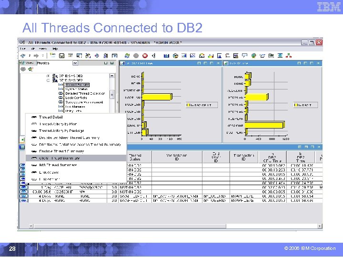343x257 pixels.
Task: Open the View menu
Action: 43,49
